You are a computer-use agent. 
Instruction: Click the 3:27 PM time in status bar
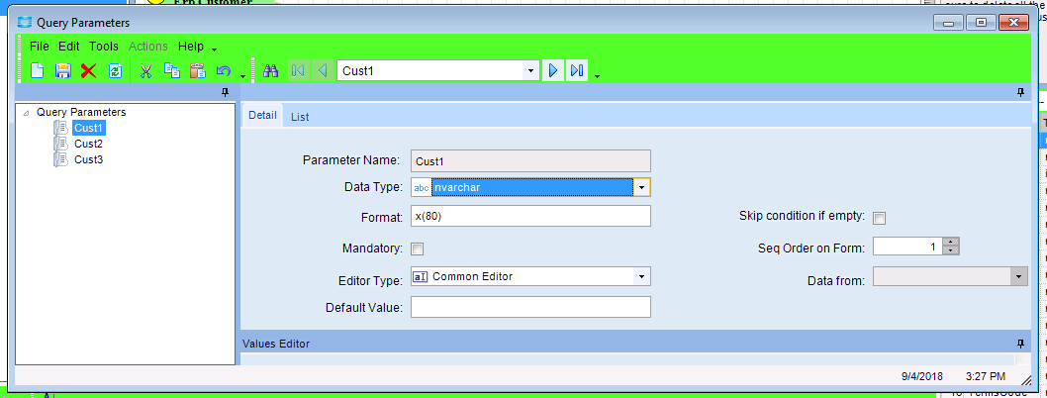(x=985, y=376)
